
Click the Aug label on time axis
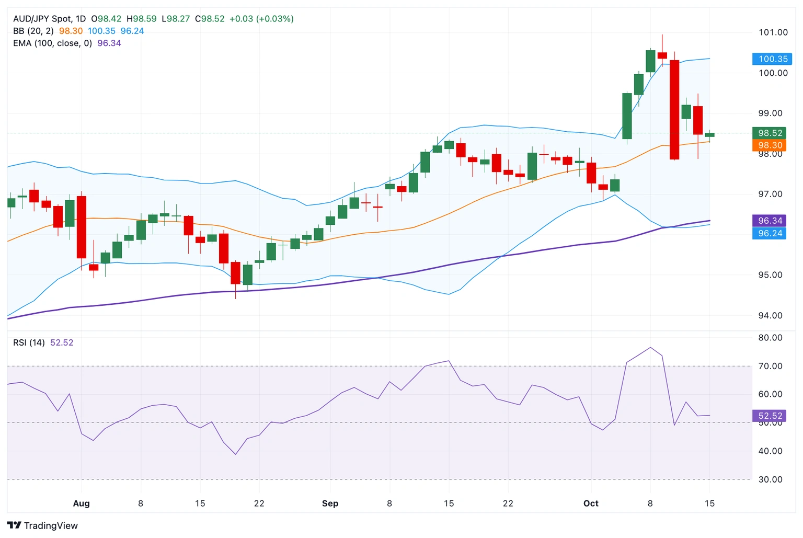coord(81,503)
